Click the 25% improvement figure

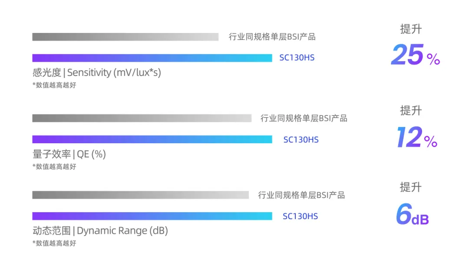tap(415, 56)
